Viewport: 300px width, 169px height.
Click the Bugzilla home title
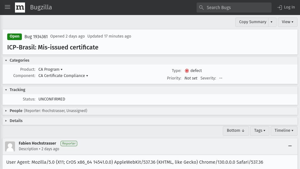(41, 7)
